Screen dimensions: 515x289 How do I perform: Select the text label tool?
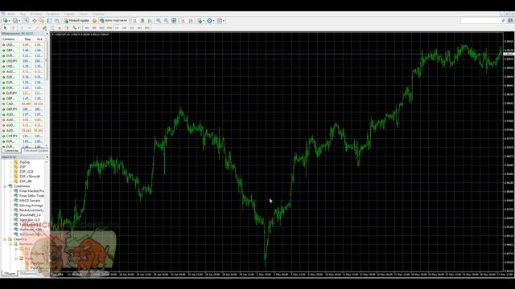[68, 28]
